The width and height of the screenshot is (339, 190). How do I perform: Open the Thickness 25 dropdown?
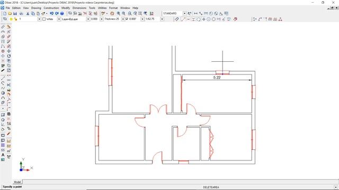point(123,19)
